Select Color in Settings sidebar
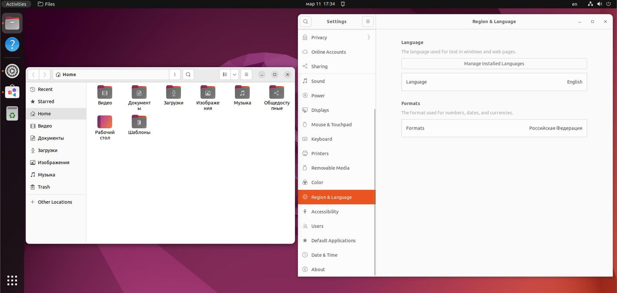Screen dimensions: 617x293 (x=336, y=182)
